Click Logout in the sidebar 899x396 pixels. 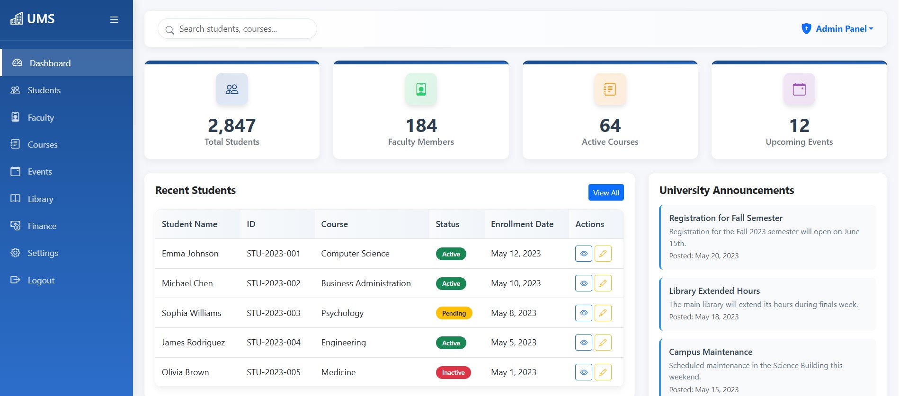tap(41, 281)
